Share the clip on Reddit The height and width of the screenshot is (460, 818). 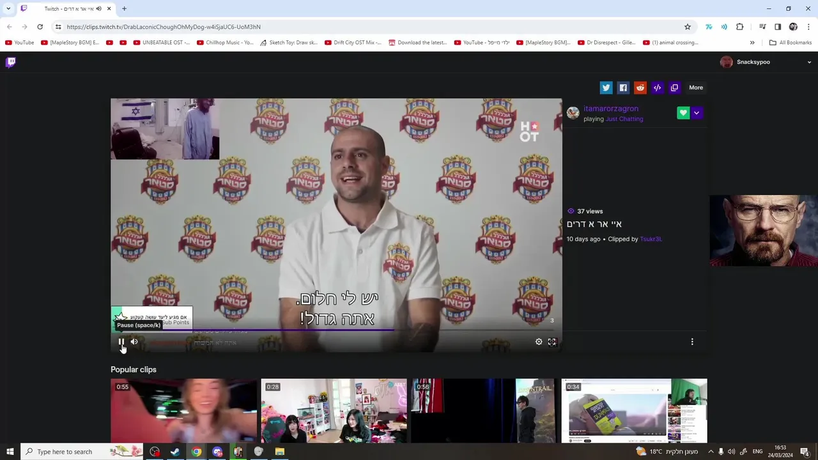pyautogui.click(x=640, y=88)
